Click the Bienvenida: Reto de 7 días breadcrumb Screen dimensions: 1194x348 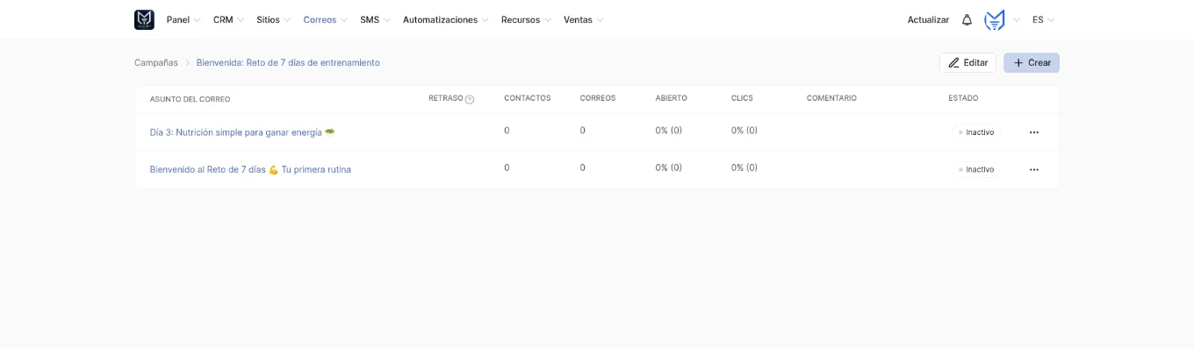pyautogui.click(x=288, y=63)
